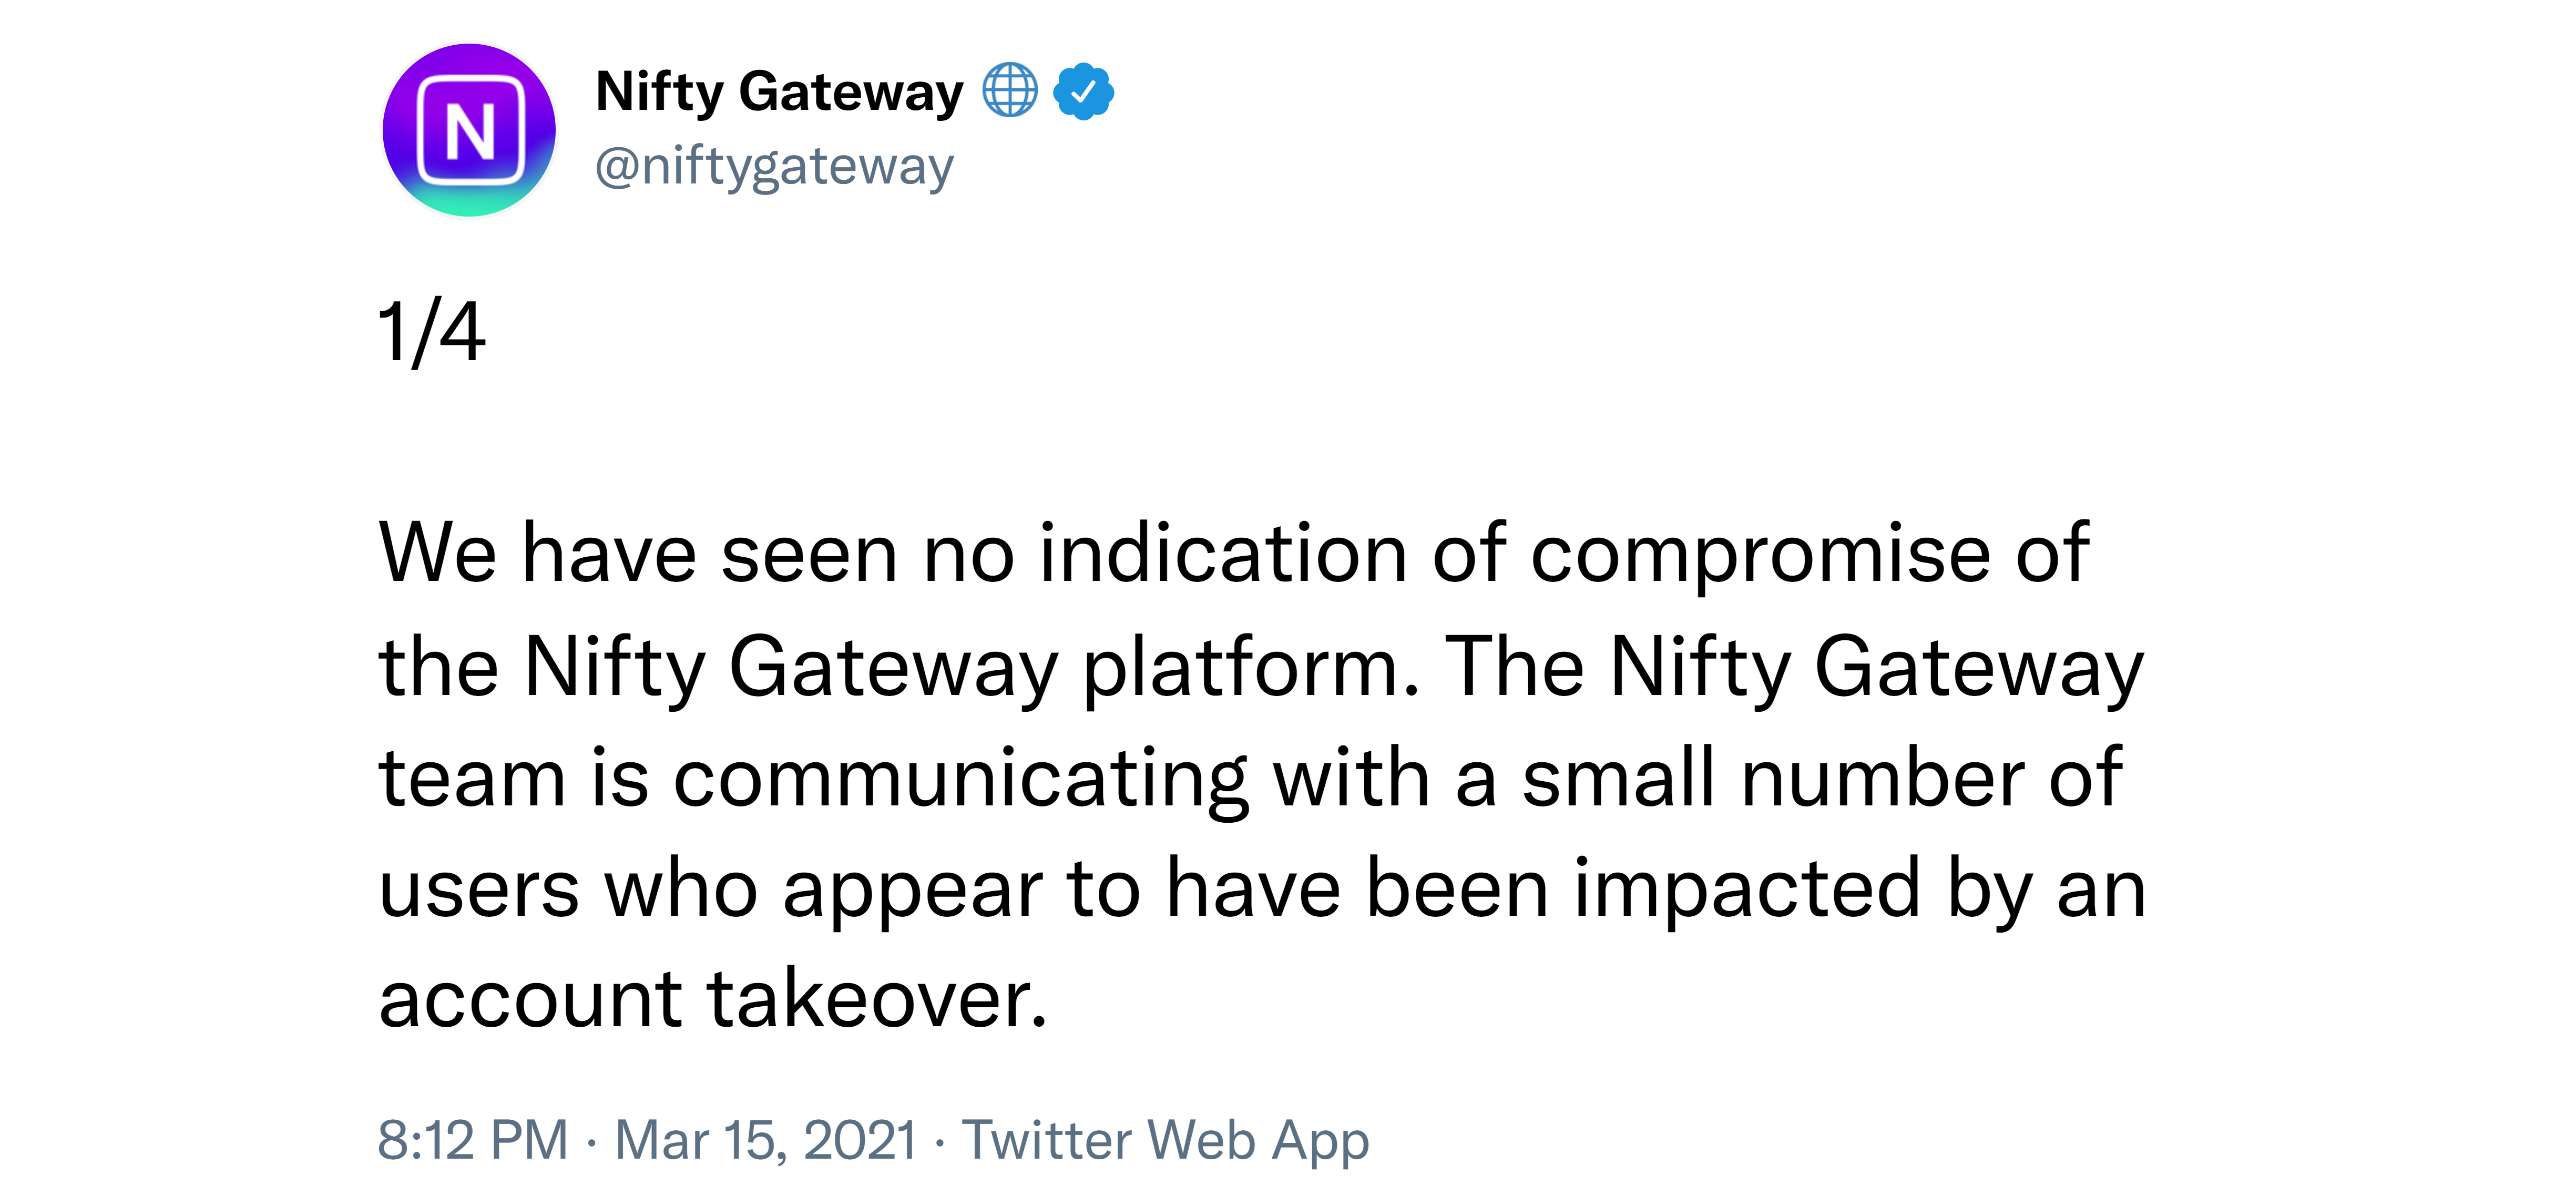The height and width of the screenshot is (1186, 2576).
Task: Click the word "indication" in the tweet
Action: pos(1224,553)
